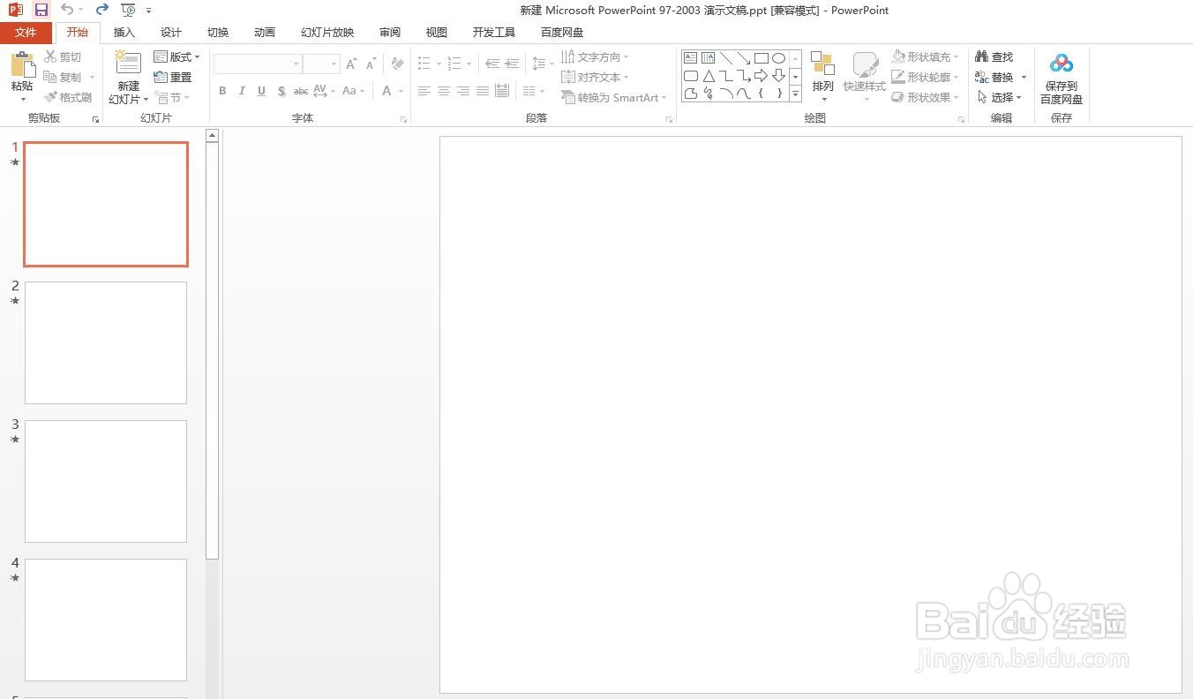Switch to the 视图 tab

[x=437, y=33]
